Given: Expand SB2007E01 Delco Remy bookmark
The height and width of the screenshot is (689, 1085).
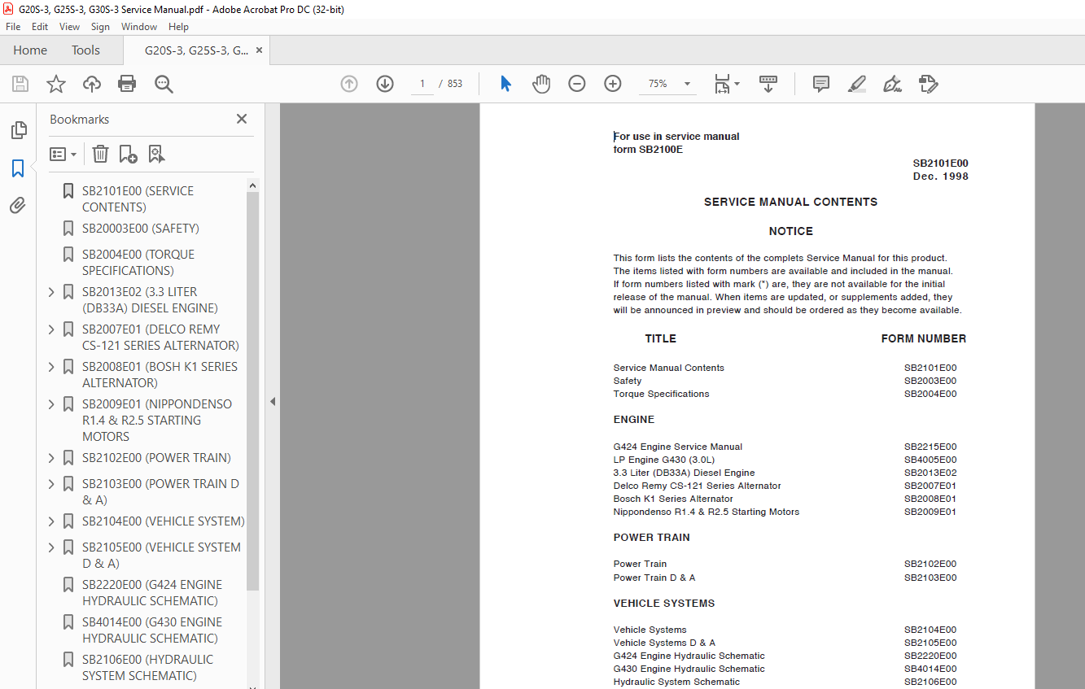Looking at the screenshot, I should point(51,329).
